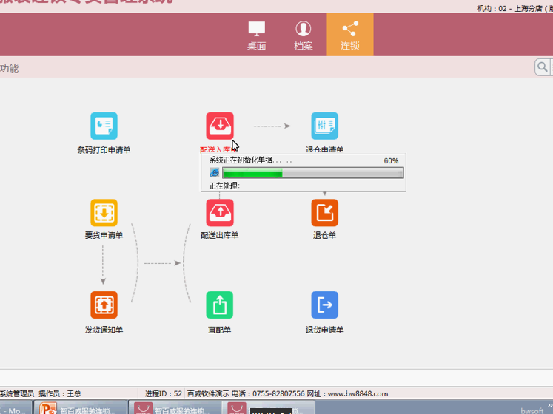Open the 退仓申请单 blue icon
The image size is (553, 414).
click(324, 126)
